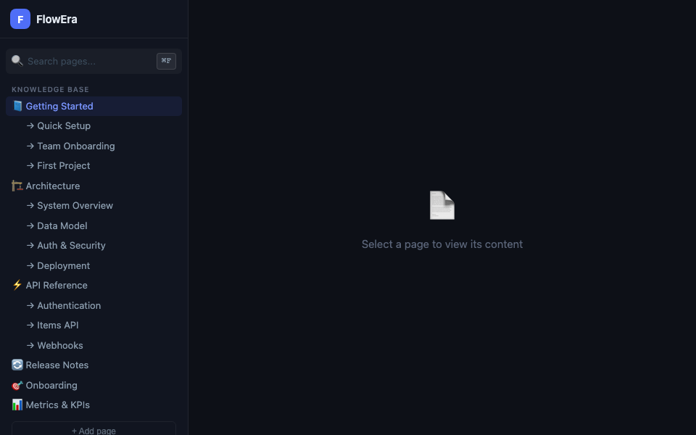Click the Architecture crane icon

[x=17, y=186]
